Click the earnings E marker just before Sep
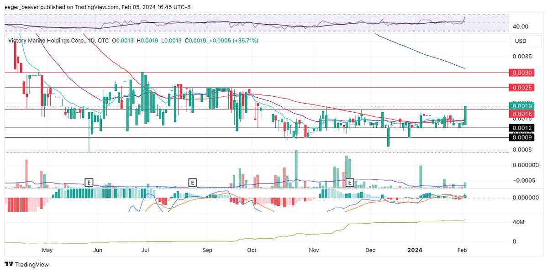The width and height of the screenshot is (548, 272). pyautogui.click(x=193, y=183)
